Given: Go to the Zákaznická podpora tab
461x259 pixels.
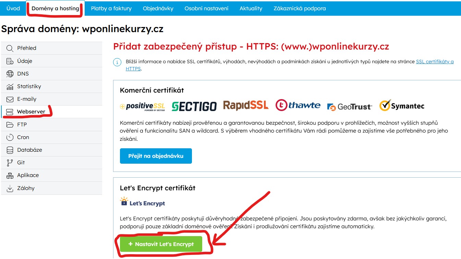Looking at the screenshot, I should [x=300, y=9].
